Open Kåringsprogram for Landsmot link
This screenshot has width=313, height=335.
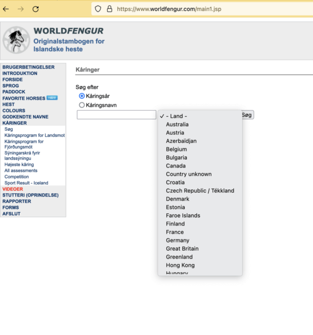(x=35, y=135)
